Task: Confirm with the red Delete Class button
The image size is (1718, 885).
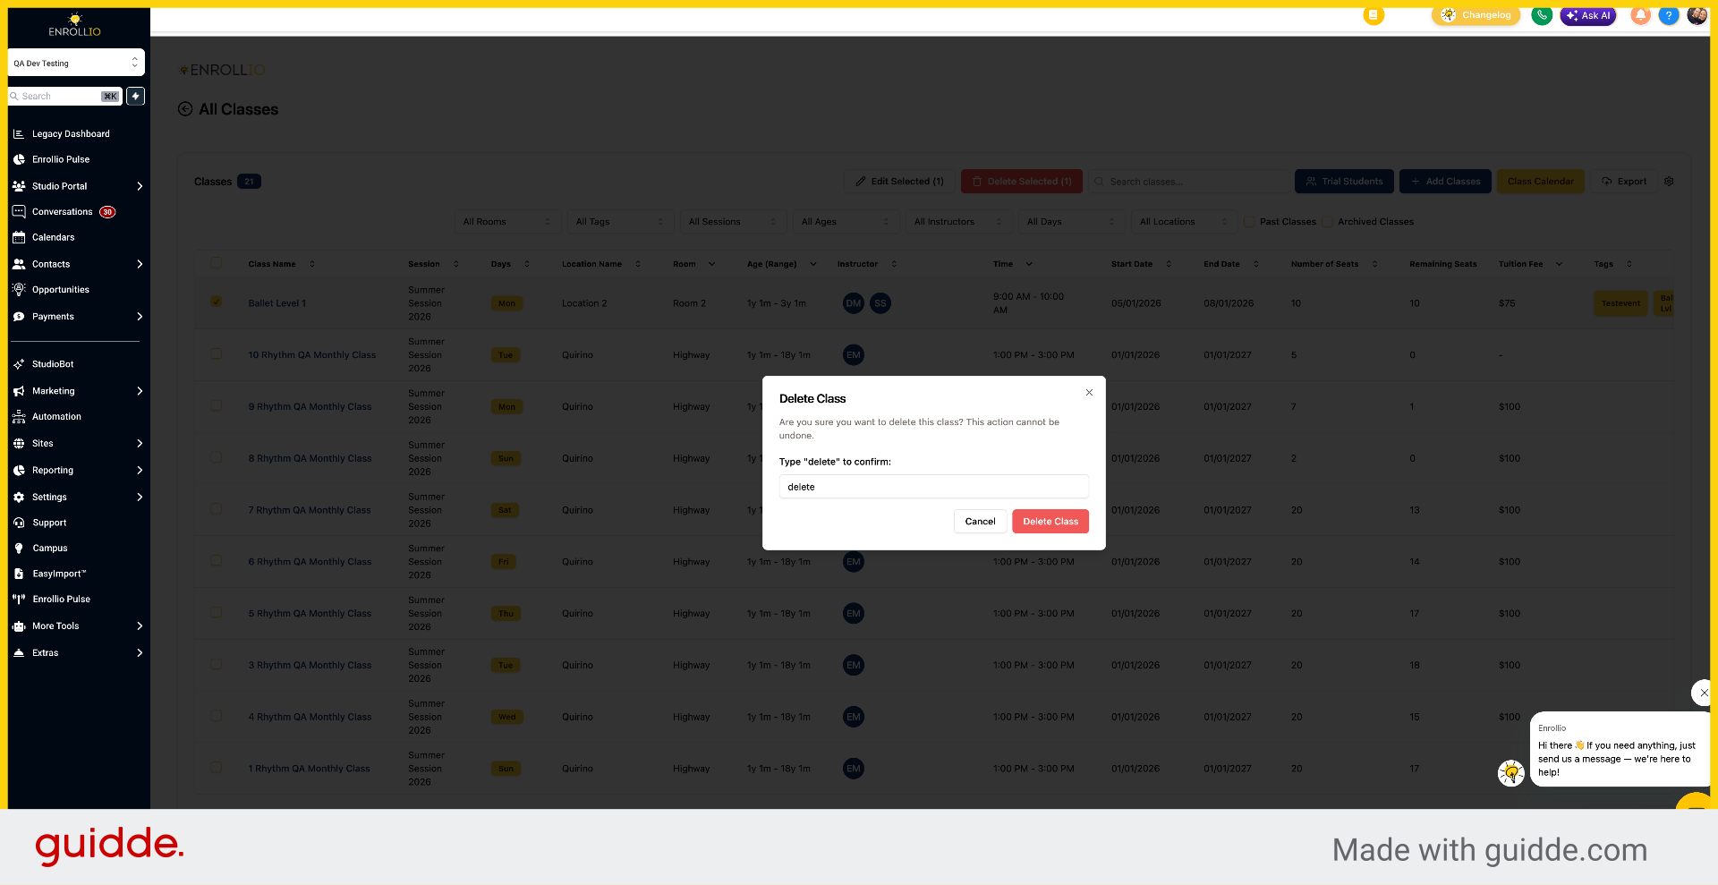Action: 1050,522
